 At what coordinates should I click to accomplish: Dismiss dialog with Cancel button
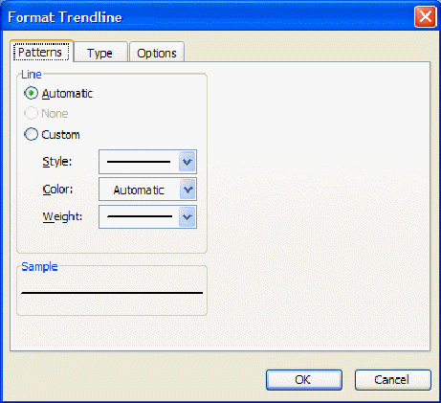(x=393, y=380)
